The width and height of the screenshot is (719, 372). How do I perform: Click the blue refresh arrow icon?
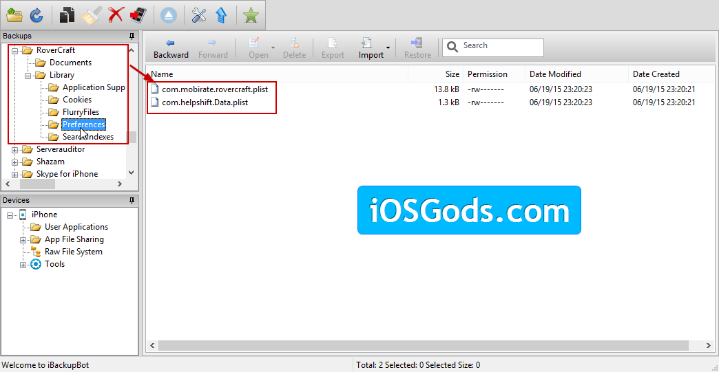point(36,14)
